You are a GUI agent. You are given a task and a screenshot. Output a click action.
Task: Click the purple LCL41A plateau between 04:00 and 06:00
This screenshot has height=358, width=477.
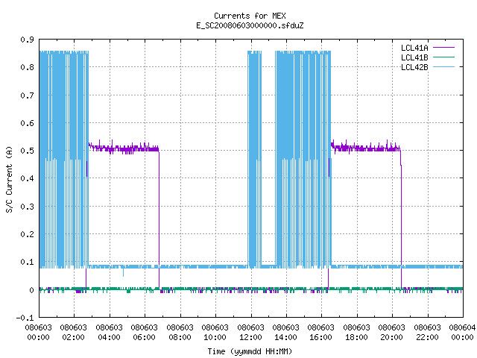127,149
